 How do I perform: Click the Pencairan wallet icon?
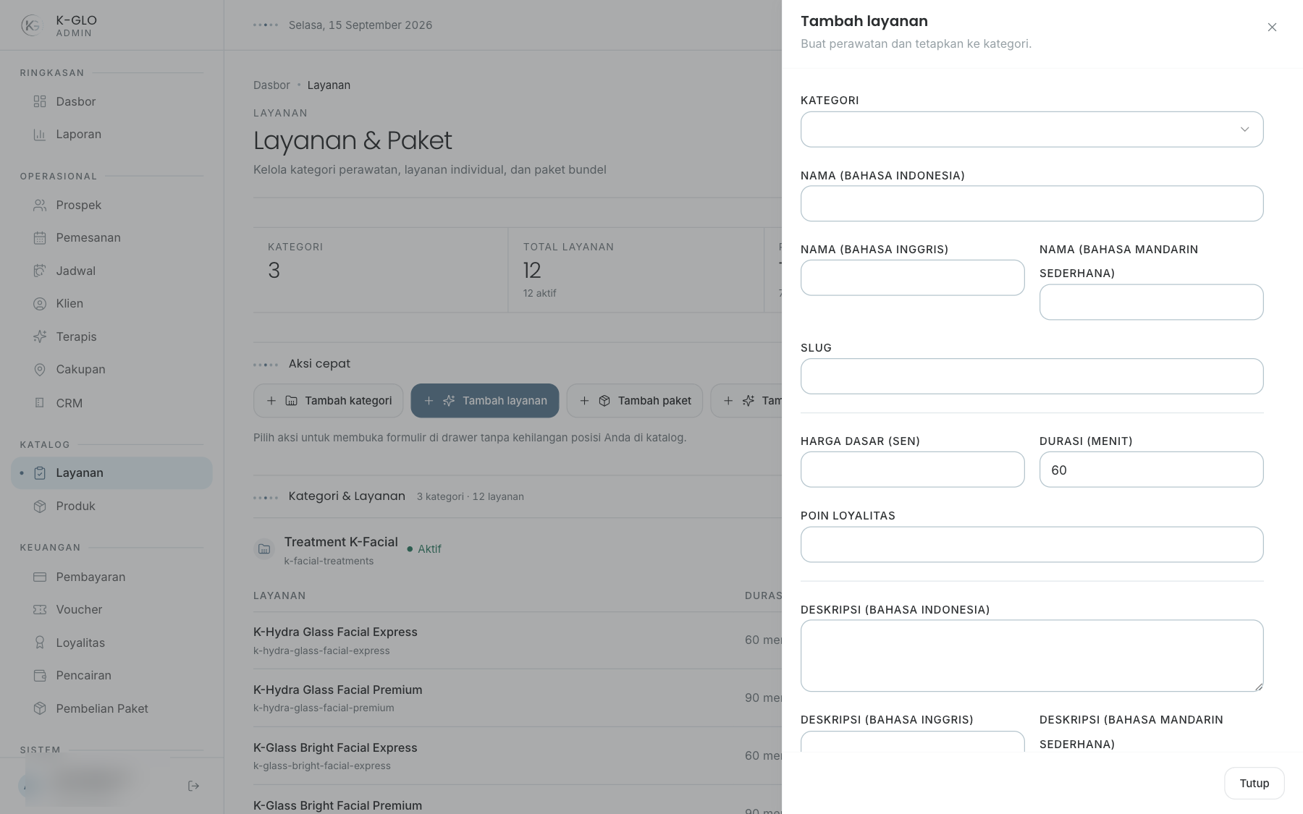(x=40, y=675)
